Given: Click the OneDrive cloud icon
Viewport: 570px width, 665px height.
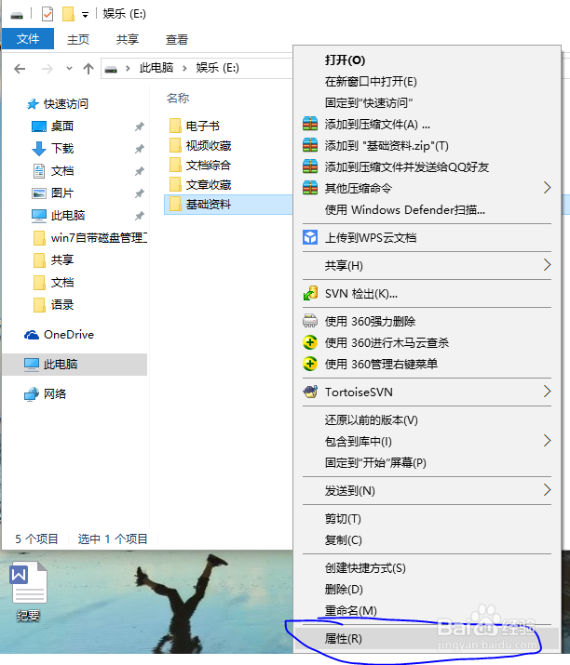Looking at the screenshot, I should [x=32, y=335].
